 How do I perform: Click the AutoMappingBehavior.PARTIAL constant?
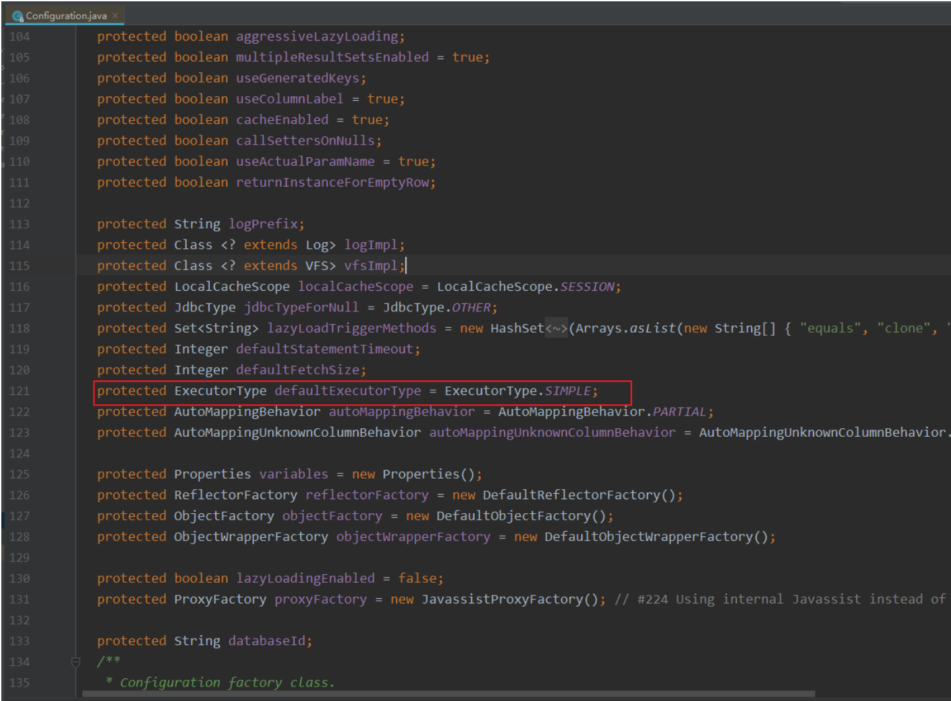679,412
